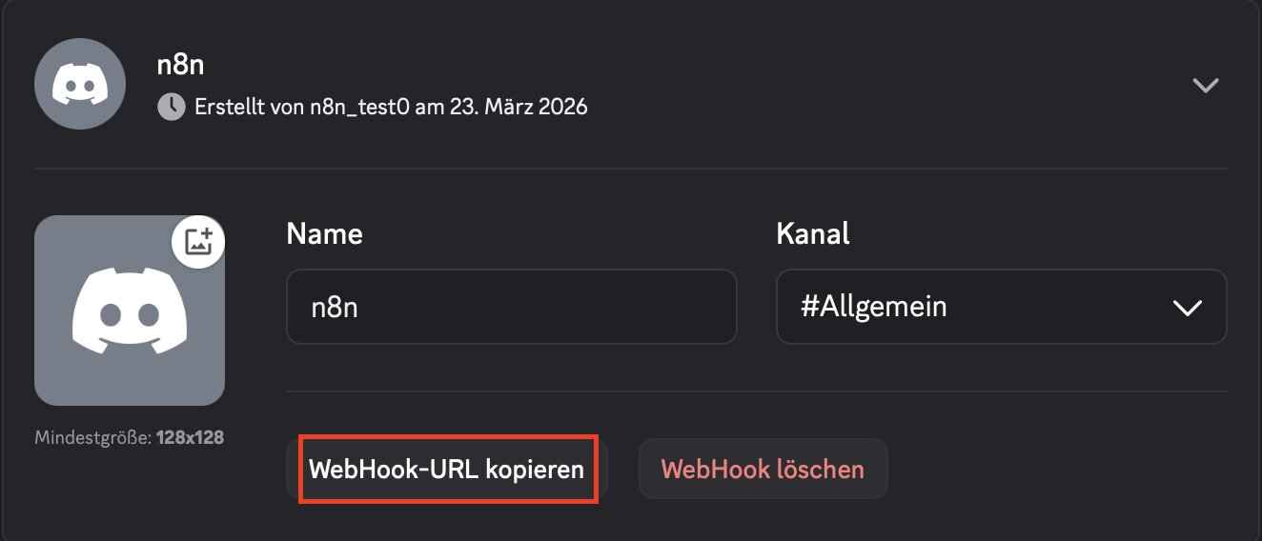Focus the Name input field containing n8n

pos(511,307)
